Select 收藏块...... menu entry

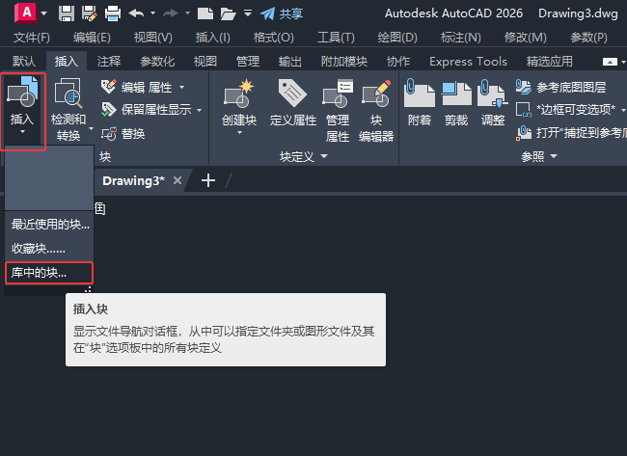pyautogui.click(x=49, y=249)
